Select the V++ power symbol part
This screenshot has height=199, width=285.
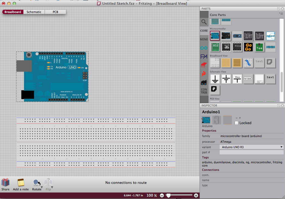(x=237, y=79)
